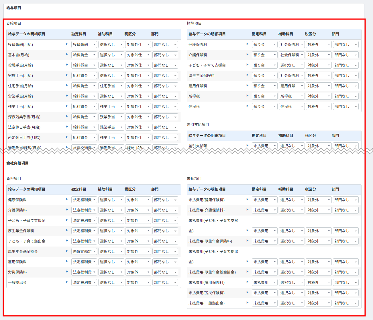Open the 未確定勘定 dropdown for 厚生年金基金掛金

click(x=84, y=251)
